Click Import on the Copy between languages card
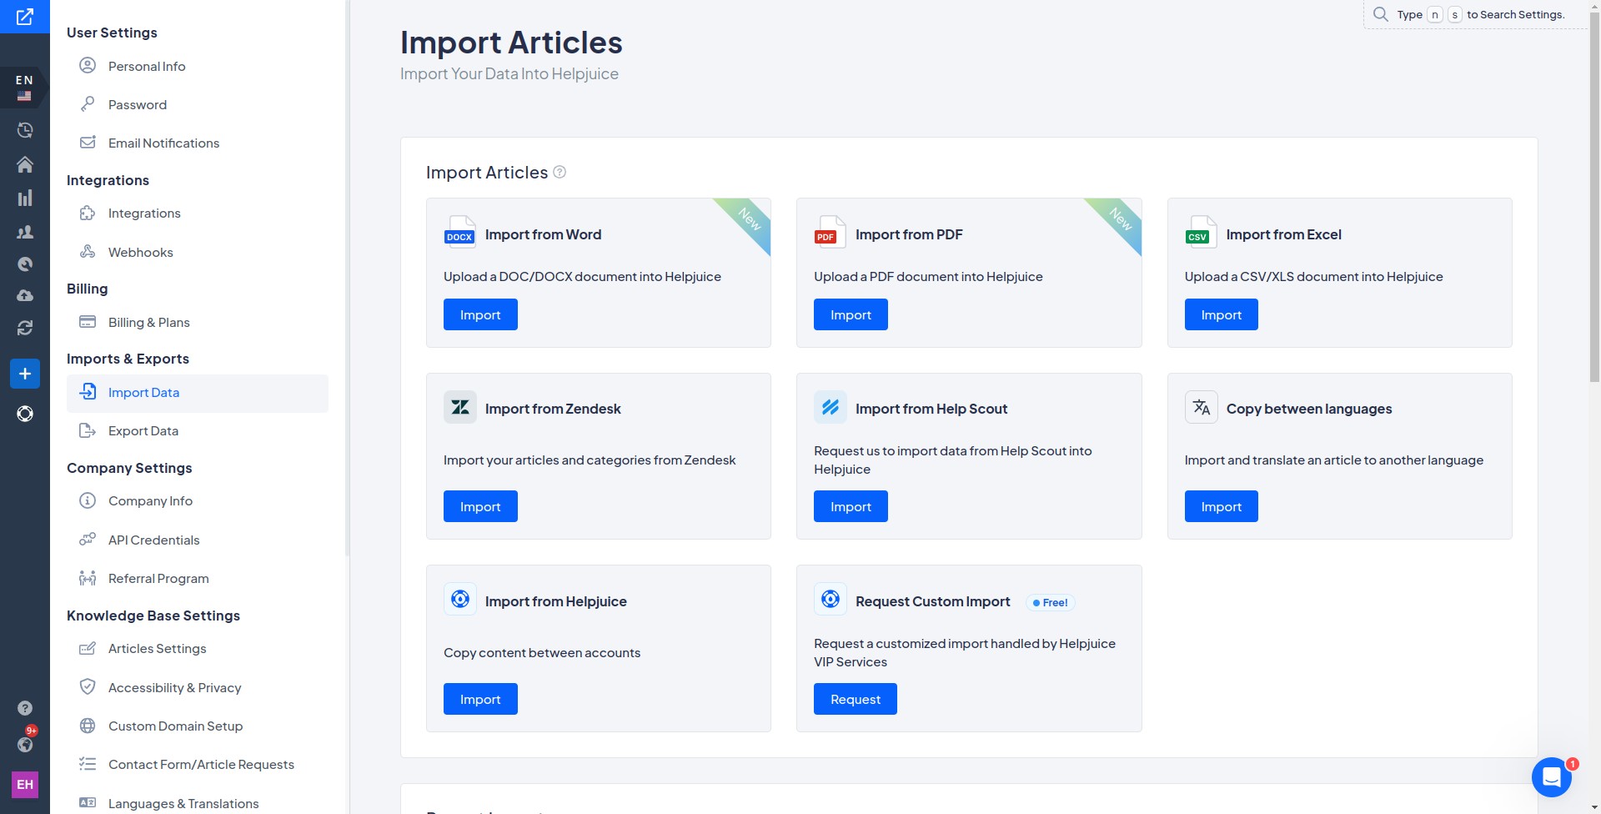 1221,506
